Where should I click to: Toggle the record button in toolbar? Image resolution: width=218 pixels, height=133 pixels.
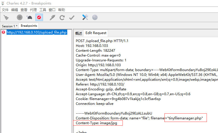[20, 17]
